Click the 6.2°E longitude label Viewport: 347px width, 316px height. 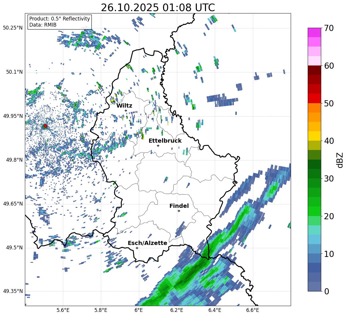177,310
